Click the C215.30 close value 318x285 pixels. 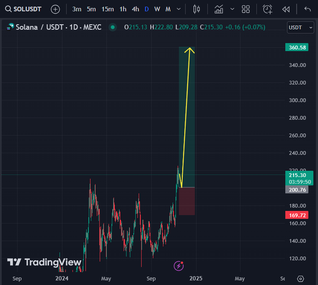click(211, 27)
